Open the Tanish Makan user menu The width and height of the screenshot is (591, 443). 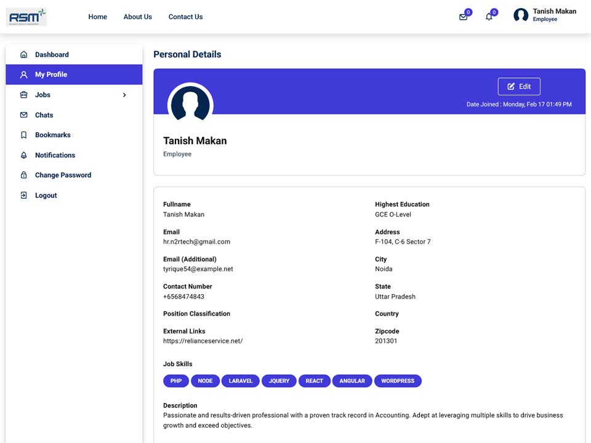pos(545,15)
